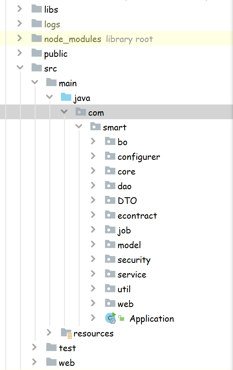Click the blue java source folder icon

[x=66, y=97]
